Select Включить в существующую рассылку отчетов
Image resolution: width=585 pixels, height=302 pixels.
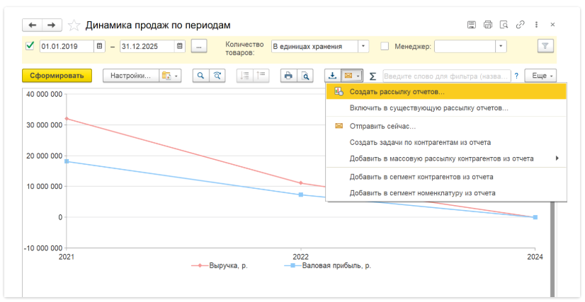point(446,108)
